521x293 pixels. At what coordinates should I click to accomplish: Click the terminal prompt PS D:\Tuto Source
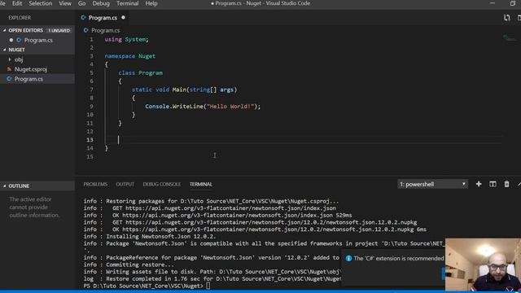(x=143, y=286)
